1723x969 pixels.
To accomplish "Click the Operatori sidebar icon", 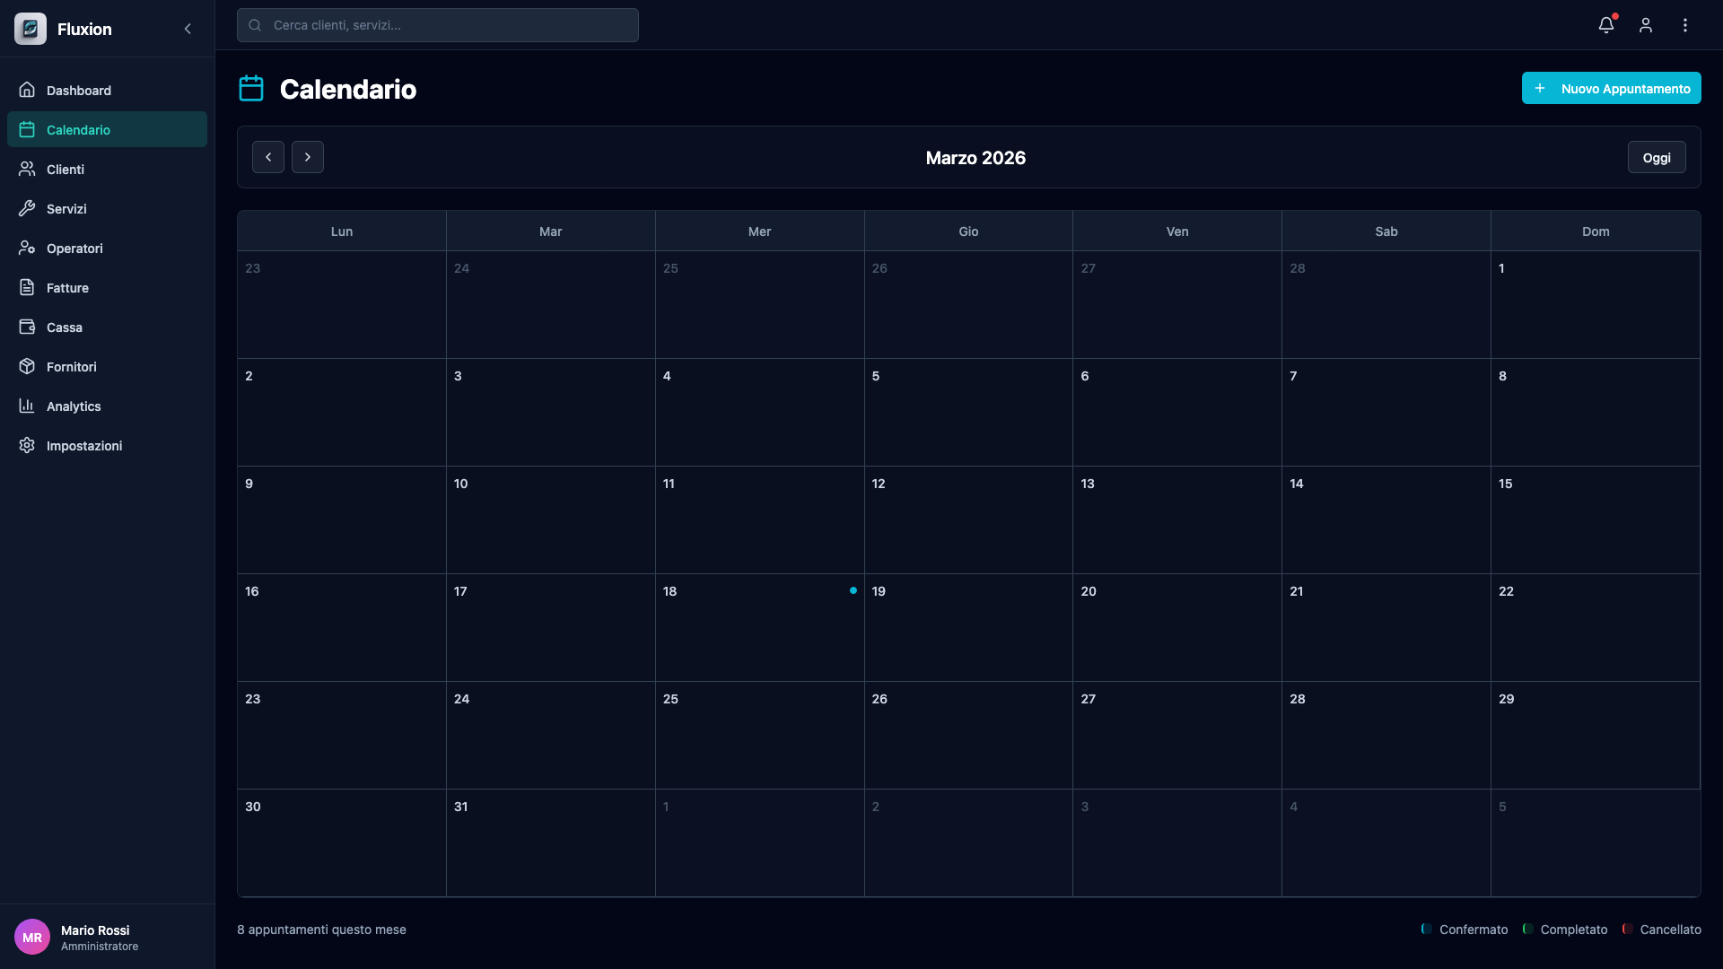I will coord(27,248).
